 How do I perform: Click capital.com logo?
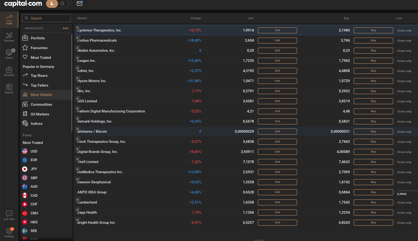[x=23, y=4]
